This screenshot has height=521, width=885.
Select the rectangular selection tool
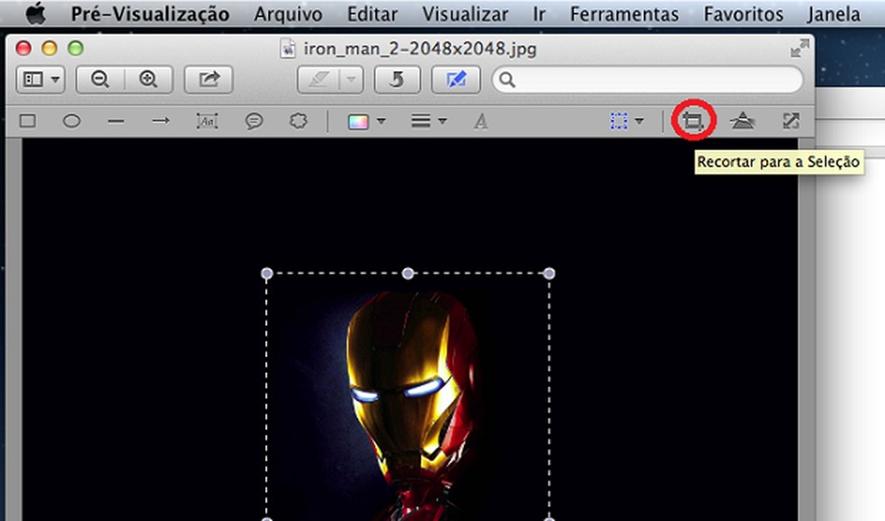tap(619, 121)
